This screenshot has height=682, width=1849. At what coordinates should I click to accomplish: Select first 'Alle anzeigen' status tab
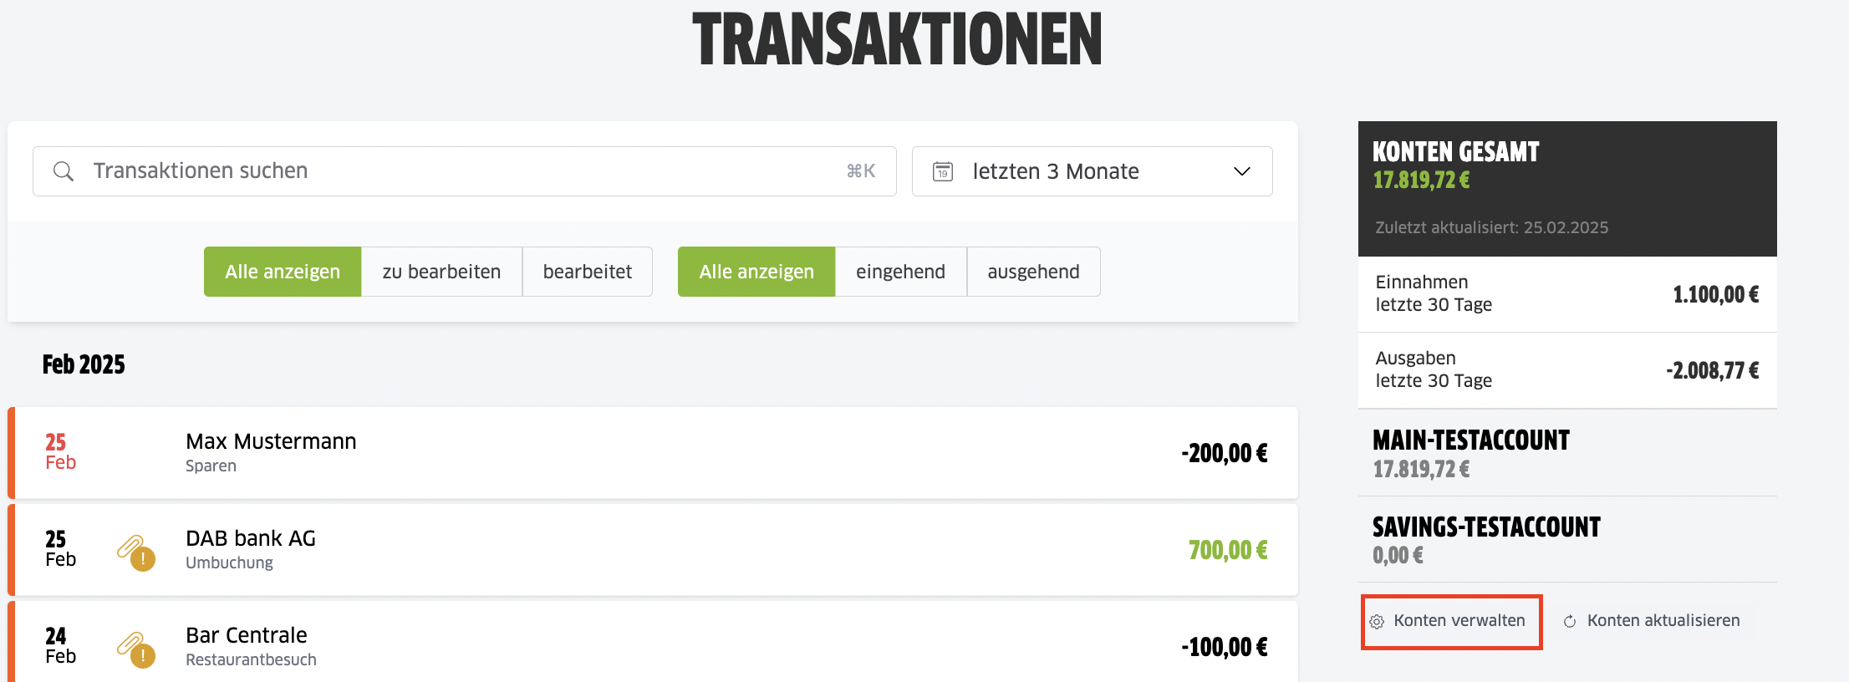283,272
